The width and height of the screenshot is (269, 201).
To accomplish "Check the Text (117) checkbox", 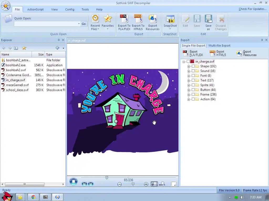I will [x=193, y=80].
